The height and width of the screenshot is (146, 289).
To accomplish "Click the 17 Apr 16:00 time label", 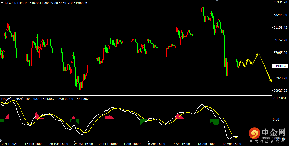I will 232,144.
